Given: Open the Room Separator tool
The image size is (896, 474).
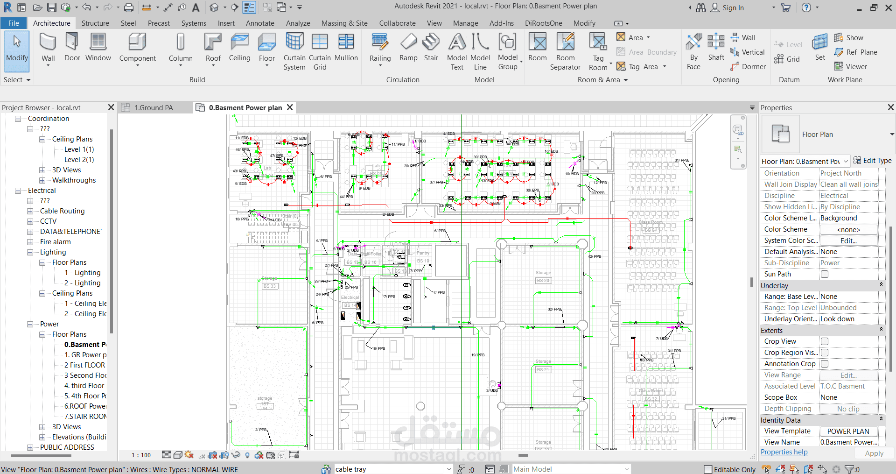Looking at the screenshot, I should 565,51.
